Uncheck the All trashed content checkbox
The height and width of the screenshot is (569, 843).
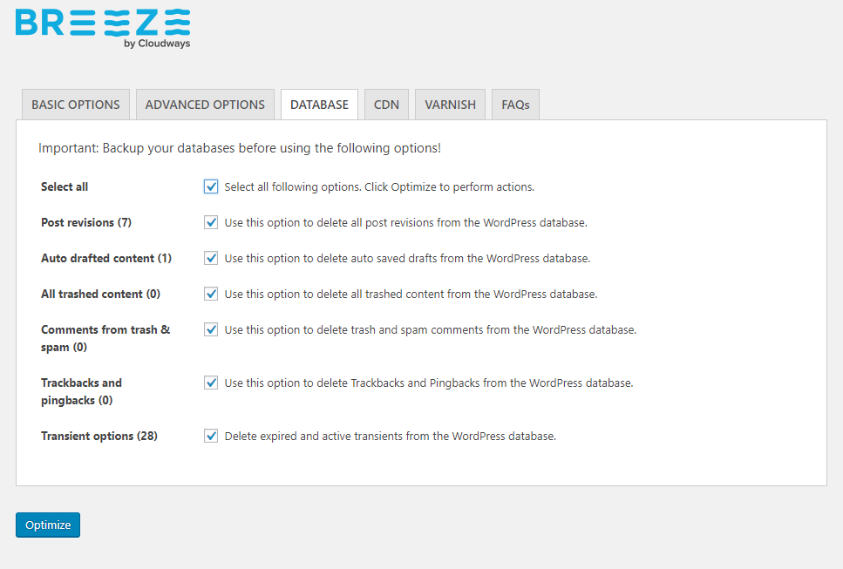click(x=211, y=294)
